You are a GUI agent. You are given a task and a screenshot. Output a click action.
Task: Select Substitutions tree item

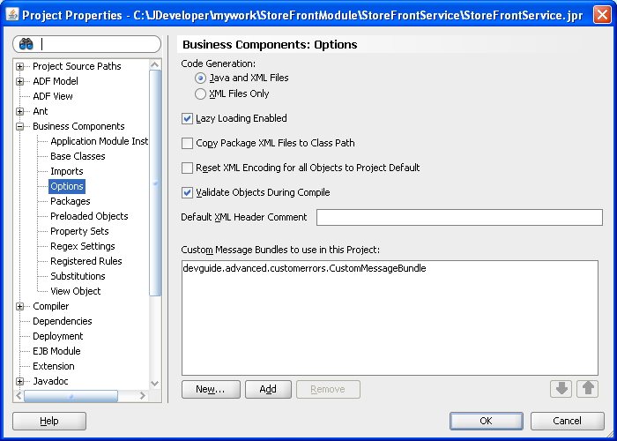[x=78, y=276]
